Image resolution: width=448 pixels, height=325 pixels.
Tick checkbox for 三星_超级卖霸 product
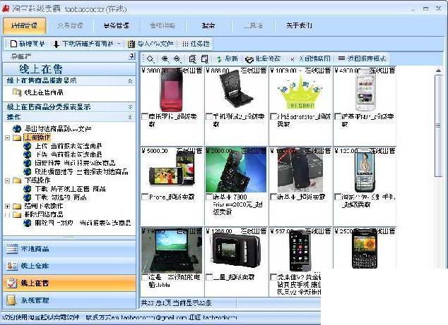tap(209, 277)
